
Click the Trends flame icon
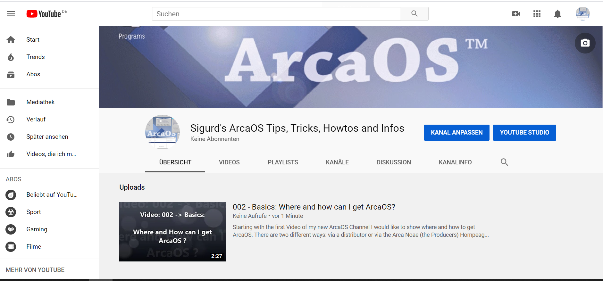[x=11, y=57]
